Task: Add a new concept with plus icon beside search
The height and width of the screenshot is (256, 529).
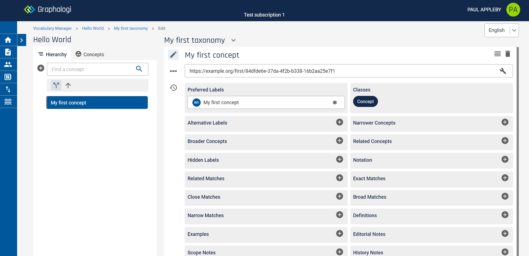Action: tap(41, 68)
